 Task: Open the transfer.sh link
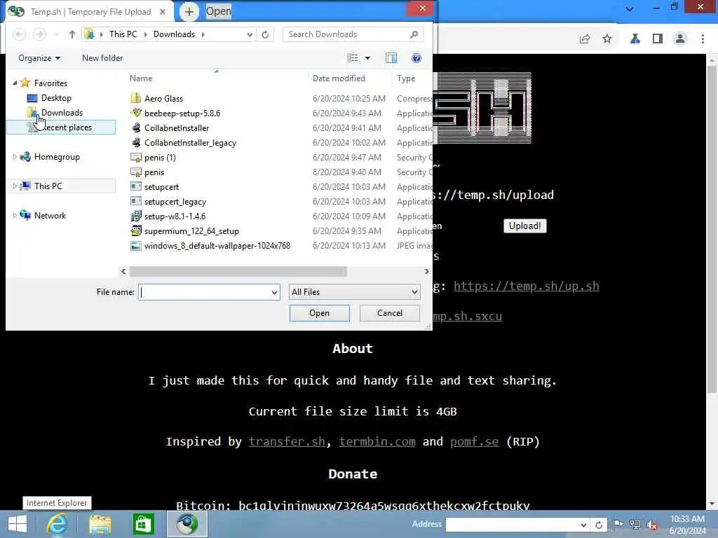(287, 441)
